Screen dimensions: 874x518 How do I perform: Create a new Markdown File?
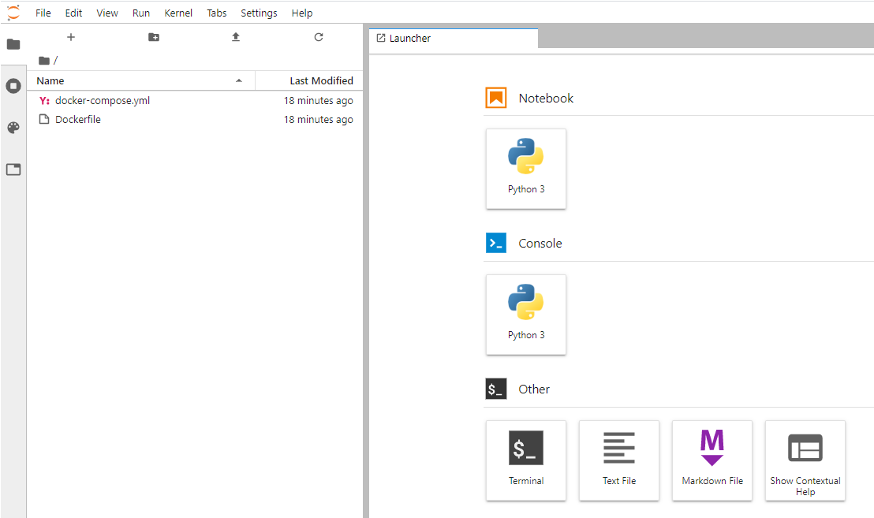(x=712, y=460)
